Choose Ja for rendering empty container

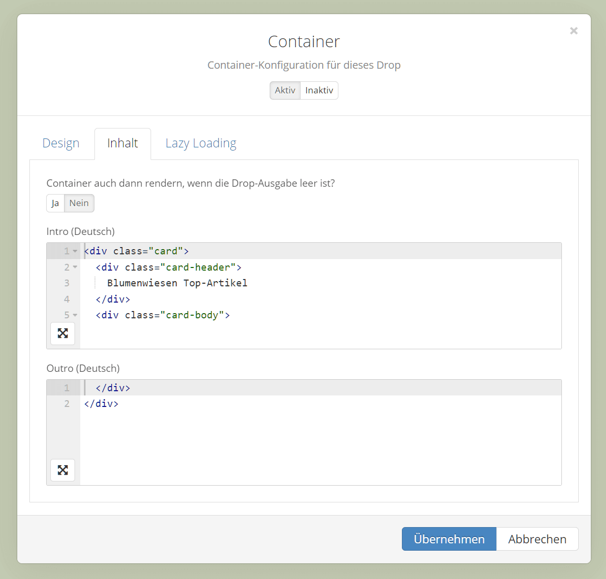55,203
